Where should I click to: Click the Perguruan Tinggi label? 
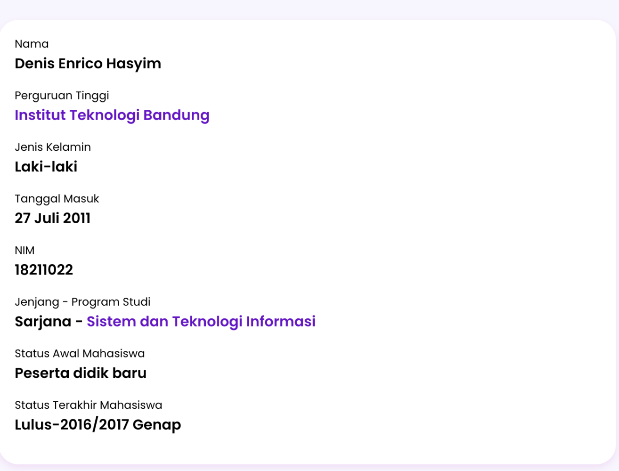62,96
